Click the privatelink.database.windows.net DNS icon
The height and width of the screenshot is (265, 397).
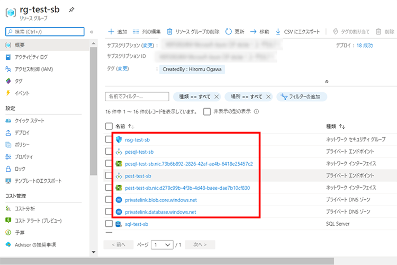(x=119, y=212)
